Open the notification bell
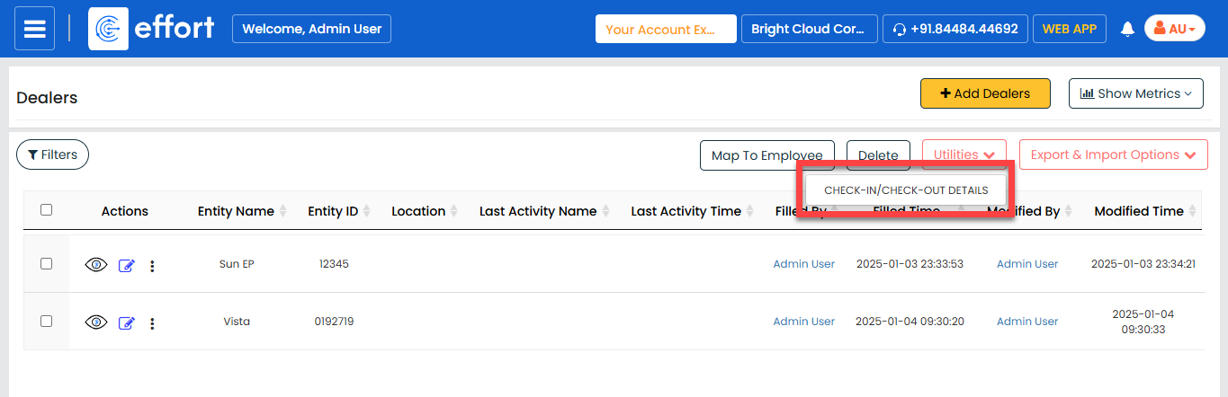The width and height of the screenshot is (1228, 397). click(x=1127, y=29)
